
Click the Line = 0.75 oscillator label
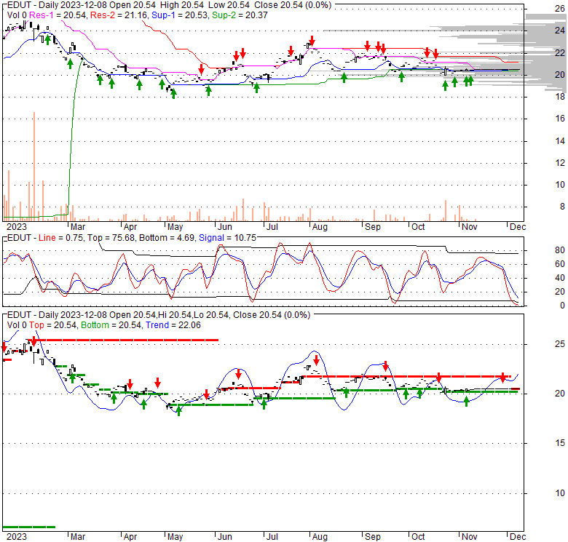tap(62, 238)
